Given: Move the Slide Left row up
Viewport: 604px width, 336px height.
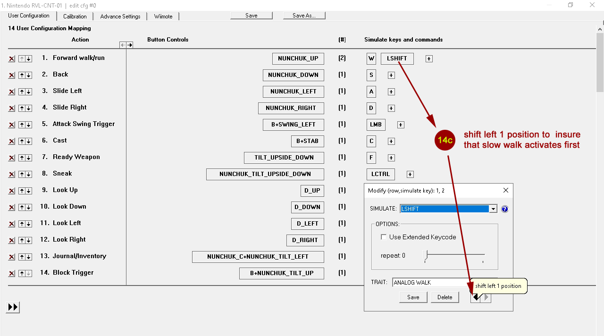Looking at the screenshot, I should pyautogui.click(x=22, y=92).
